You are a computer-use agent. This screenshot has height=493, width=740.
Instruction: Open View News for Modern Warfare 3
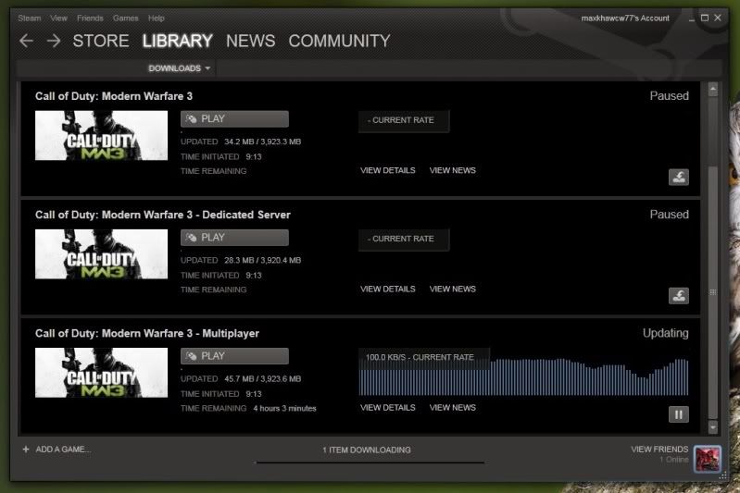tap(452, 171)
